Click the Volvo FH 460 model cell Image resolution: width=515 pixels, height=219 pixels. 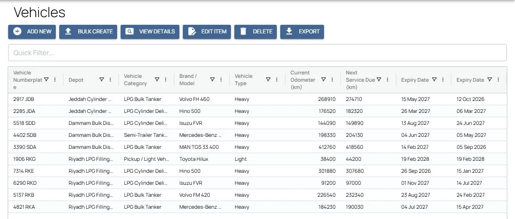pyautogui.click(x=194, y=99)
